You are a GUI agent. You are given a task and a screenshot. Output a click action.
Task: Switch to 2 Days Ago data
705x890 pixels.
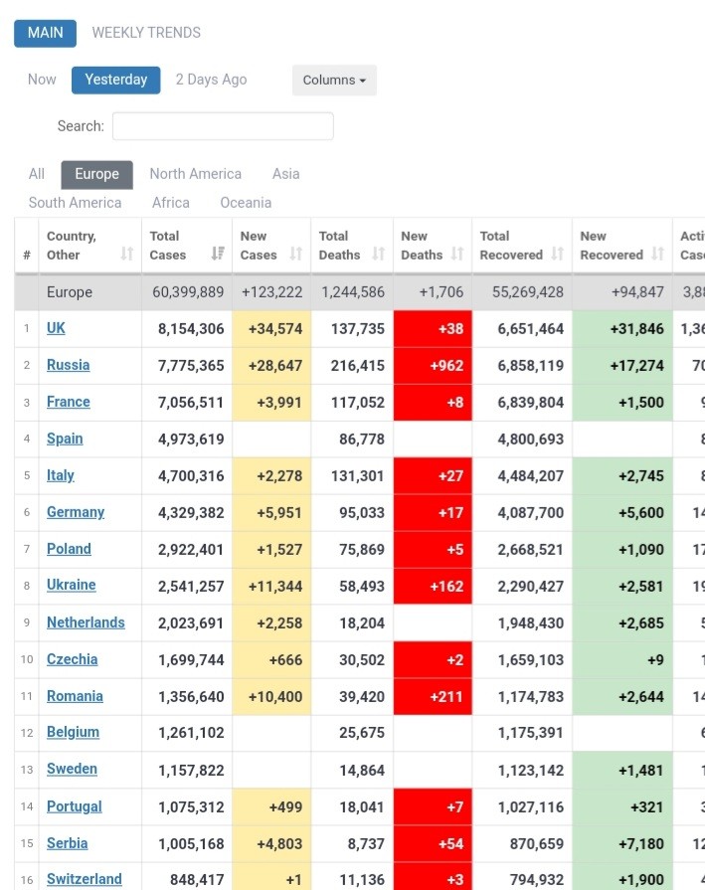211,80
